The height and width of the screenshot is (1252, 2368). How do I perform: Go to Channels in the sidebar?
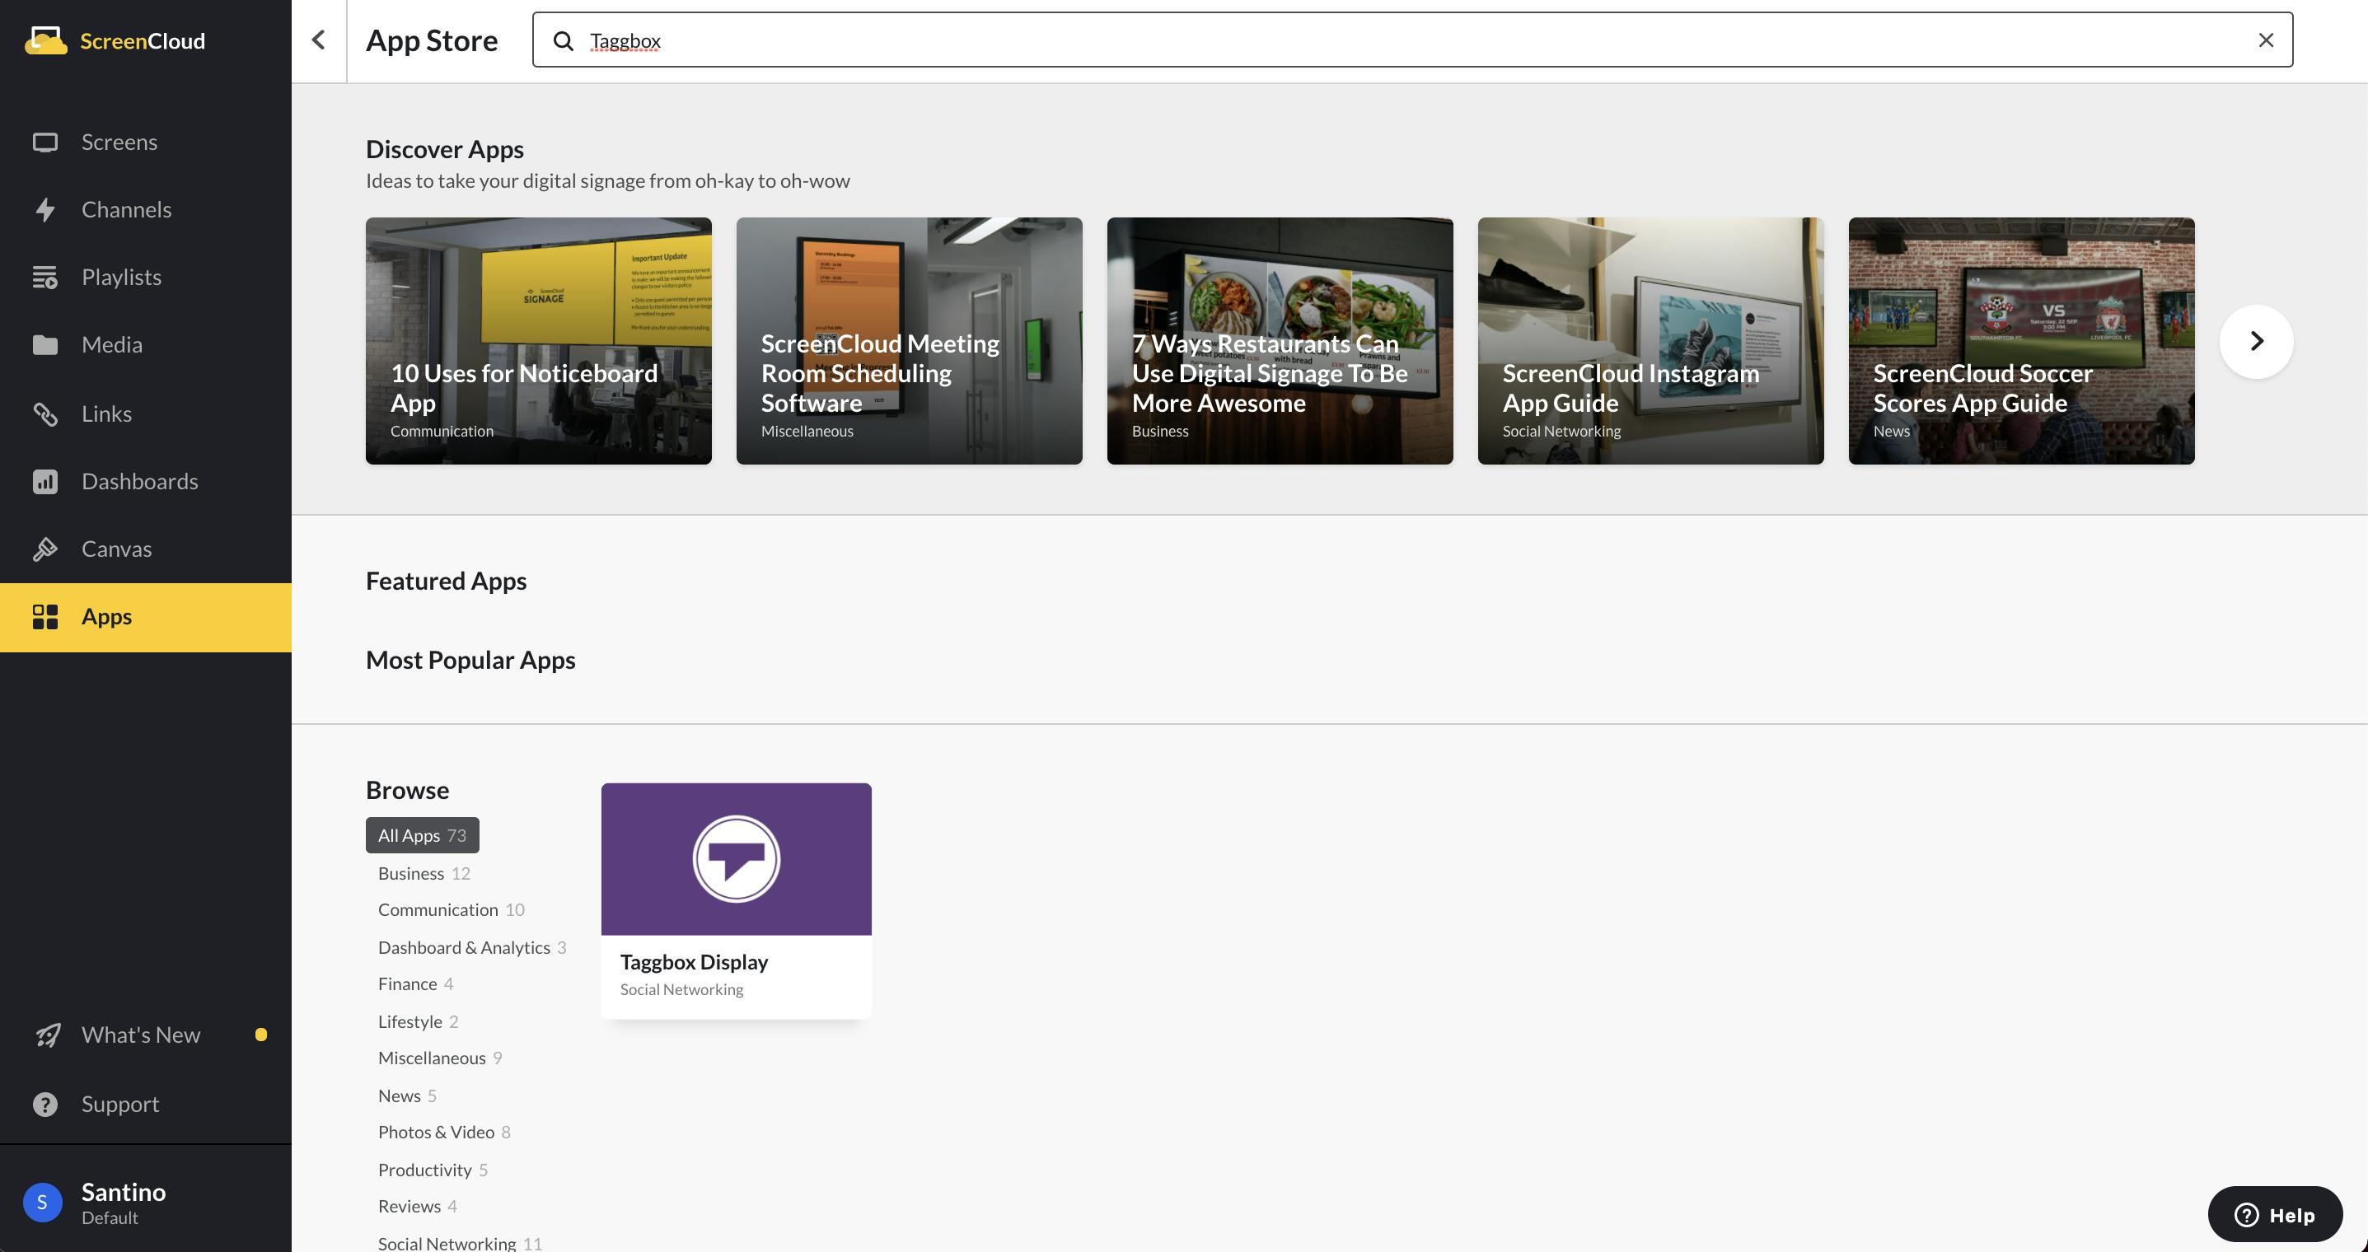pyautogui.click(x=146, y=209)
